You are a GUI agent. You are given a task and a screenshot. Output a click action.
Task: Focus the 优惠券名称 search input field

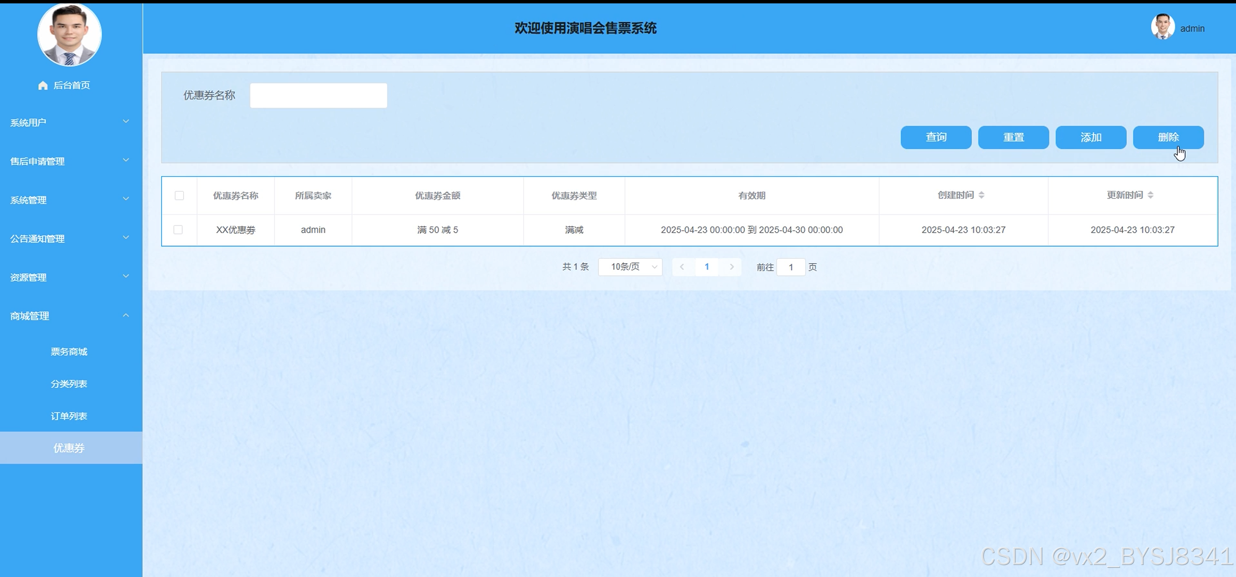[x=318, y=96]
